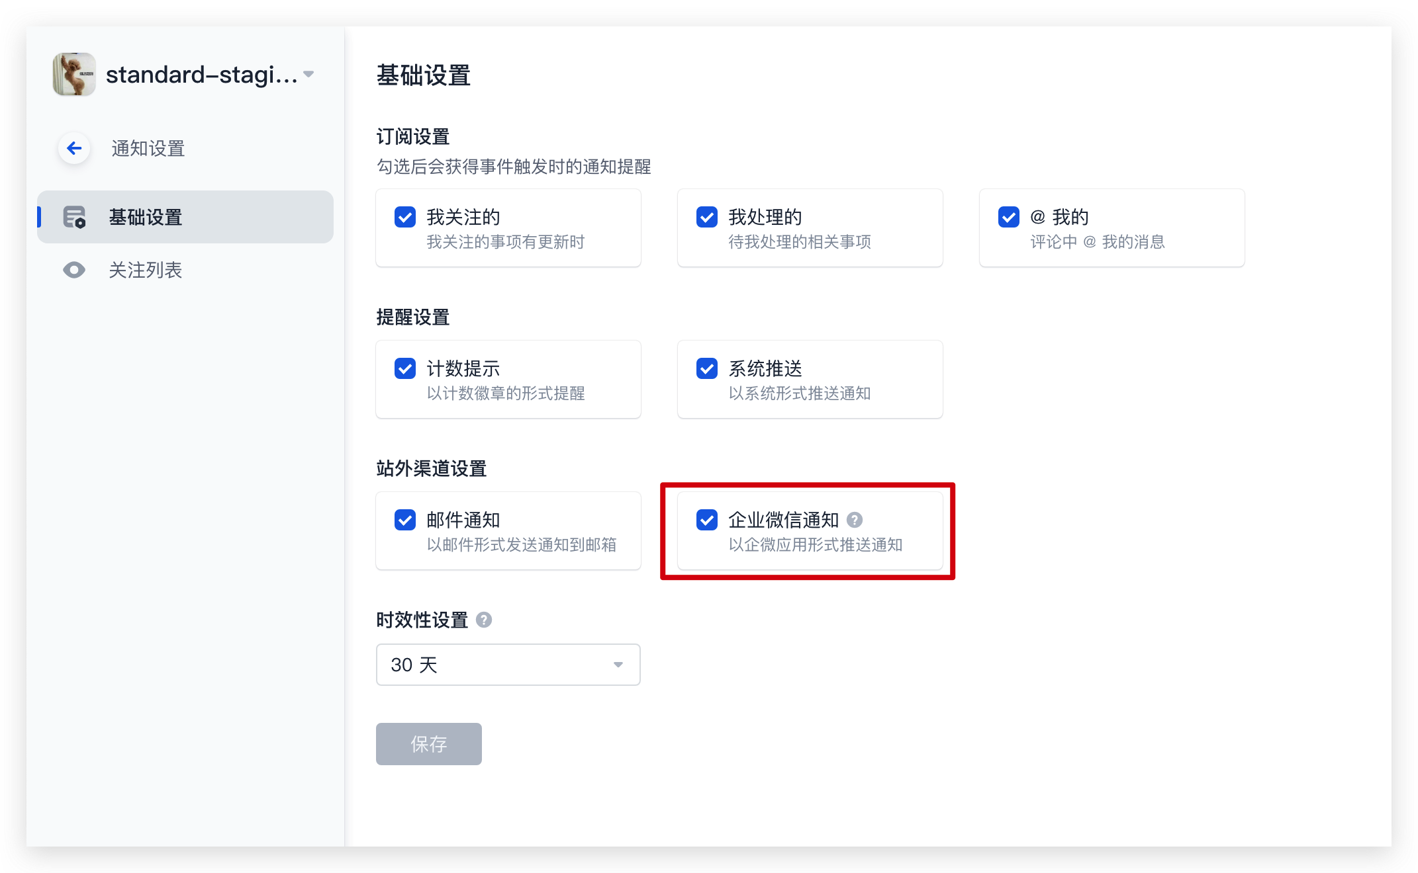Click the 以邮件形式发送通知到邮箱 description
The height and width of the screenshot is (873, 1418).
(522, 545)
